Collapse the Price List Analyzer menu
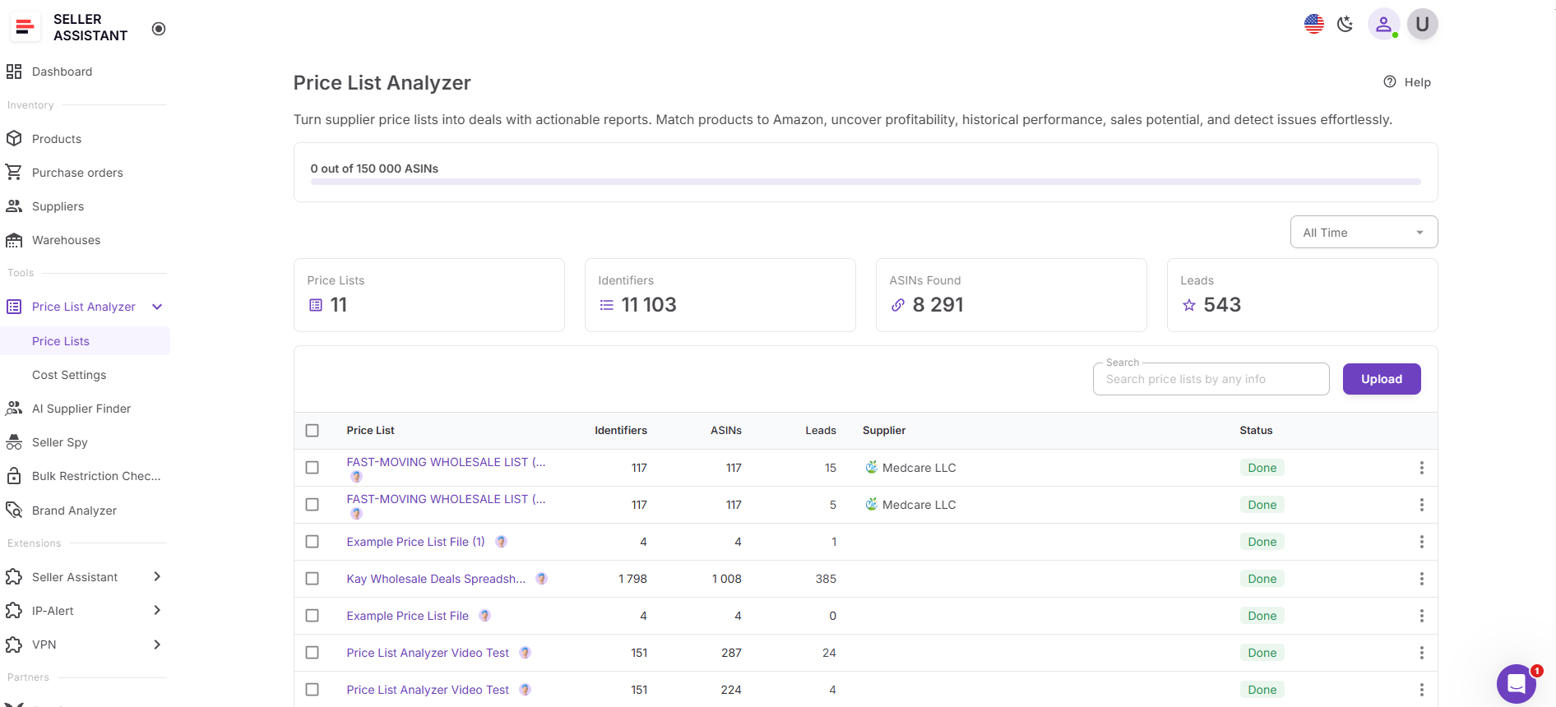Image resolution: width=1556 pixels, height=707 pixels. [157, 307]
